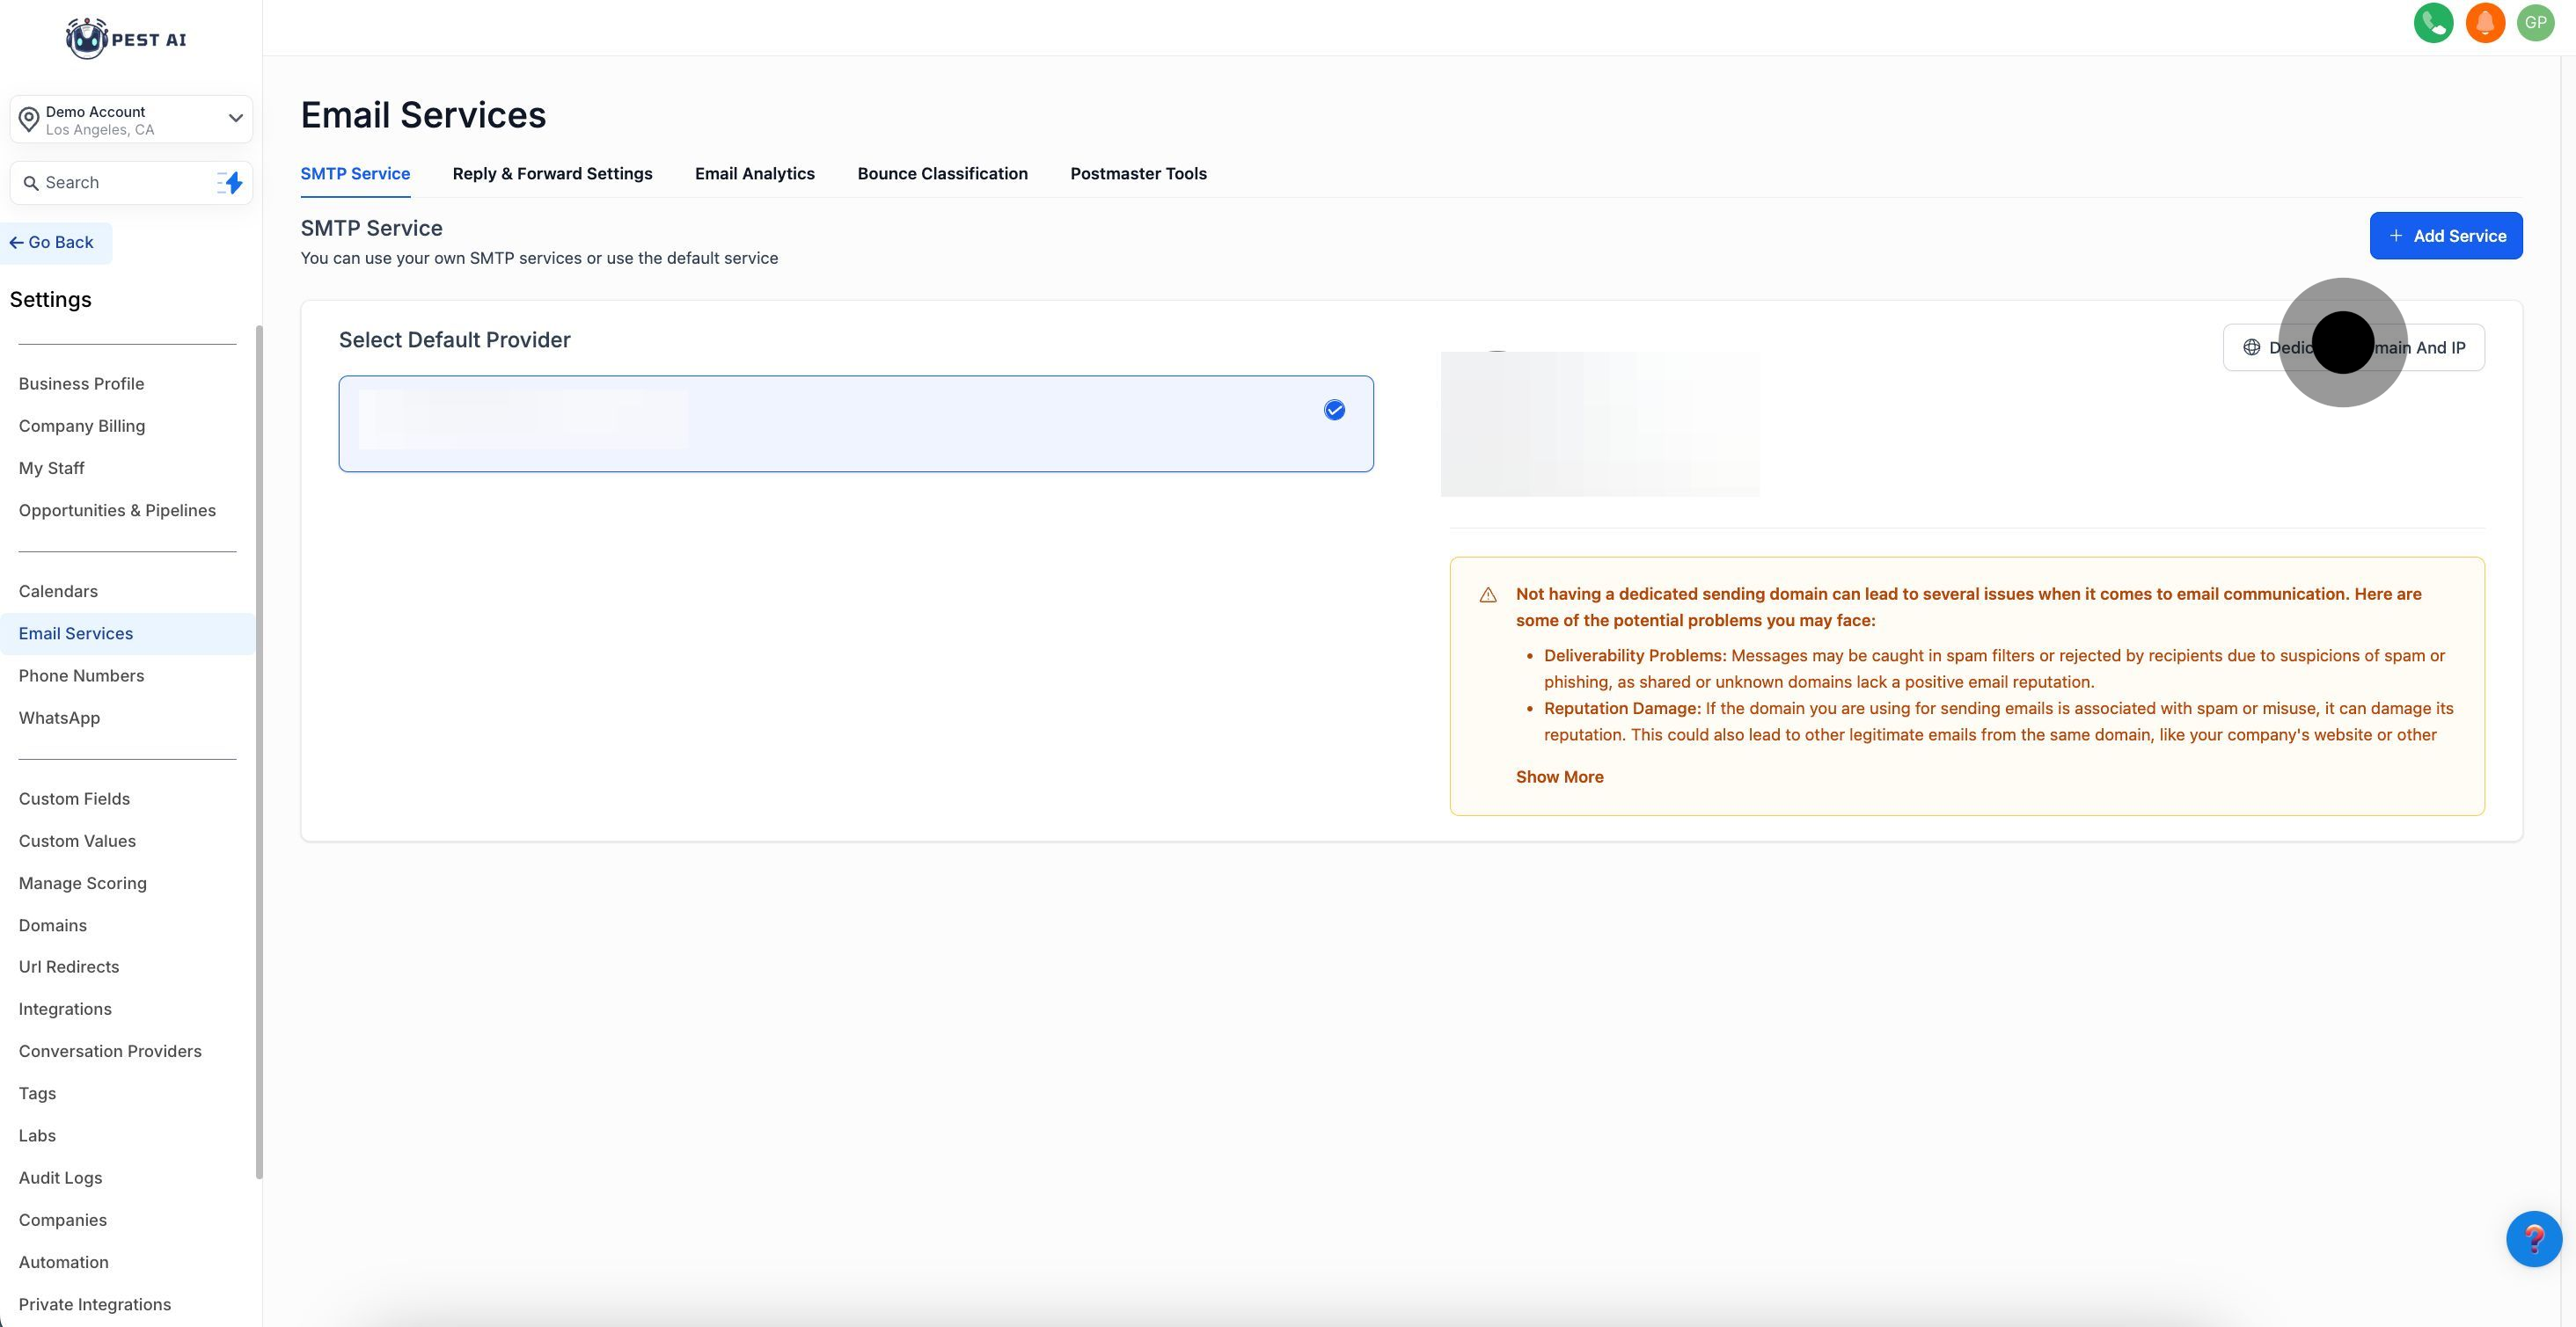Click the Pest AI robot logo
Viewport: 2576px width, 1327px height.
pyautogui.click(x=87, y=39)
